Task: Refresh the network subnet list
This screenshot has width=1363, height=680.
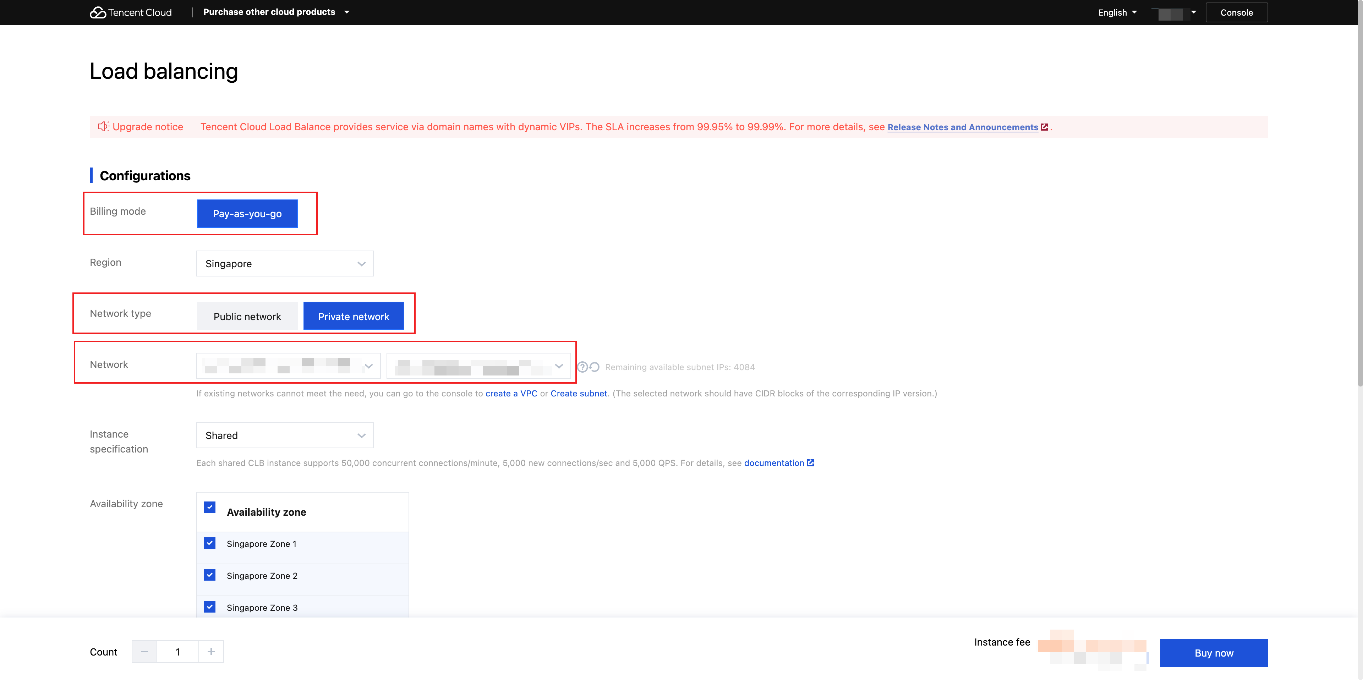Action: point(595,367)
